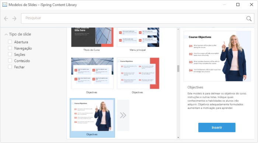Check the Seções slide type
This screenshot has width=258, height=143.
point(10,54)
